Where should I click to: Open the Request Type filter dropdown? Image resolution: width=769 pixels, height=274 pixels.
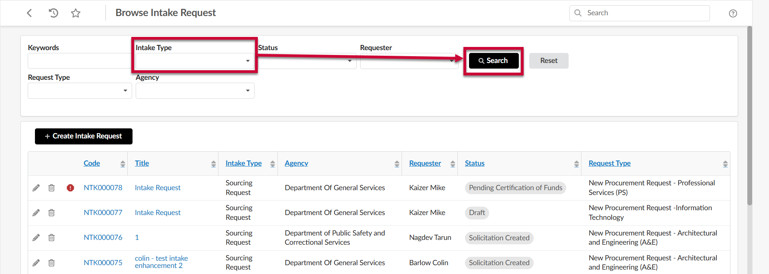click(80, 91)
